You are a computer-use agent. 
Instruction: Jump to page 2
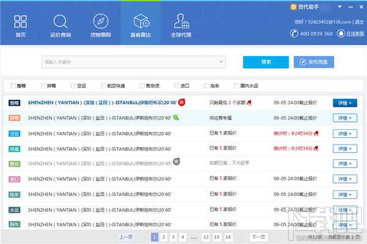coord(163,237)
